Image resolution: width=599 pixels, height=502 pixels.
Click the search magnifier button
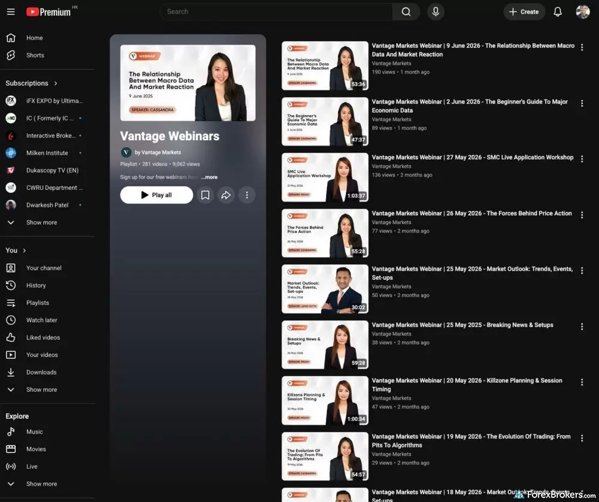coord(406,12)
